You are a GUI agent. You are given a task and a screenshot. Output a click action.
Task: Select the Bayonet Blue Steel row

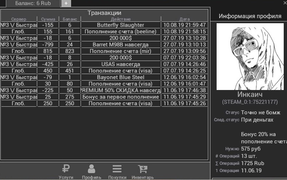point(120,77)
